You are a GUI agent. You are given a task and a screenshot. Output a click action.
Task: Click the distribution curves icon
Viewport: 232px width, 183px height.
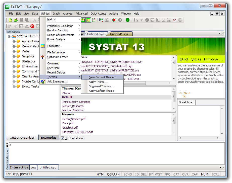point(27,26)
